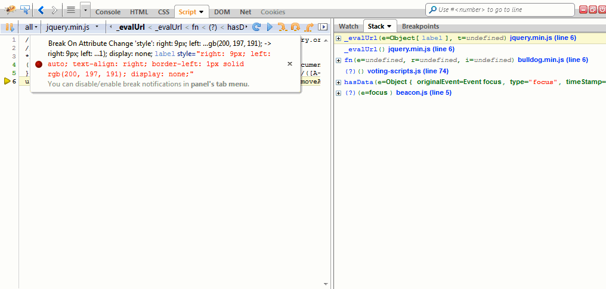Open the Breakpoints side panel tab
606x289 pixels.
[x=420, y=26]
